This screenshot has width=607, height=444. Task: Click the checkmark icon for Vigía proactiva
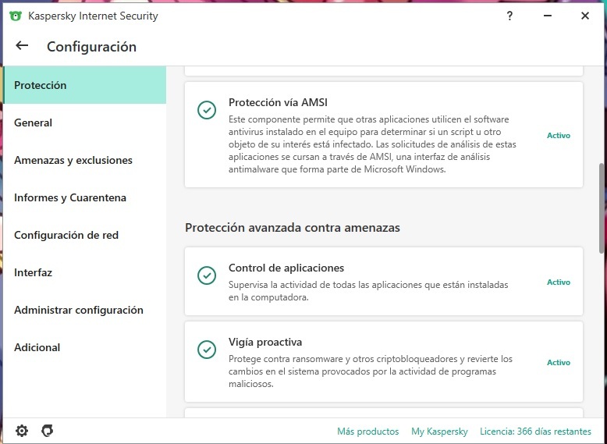click(207, 350)
